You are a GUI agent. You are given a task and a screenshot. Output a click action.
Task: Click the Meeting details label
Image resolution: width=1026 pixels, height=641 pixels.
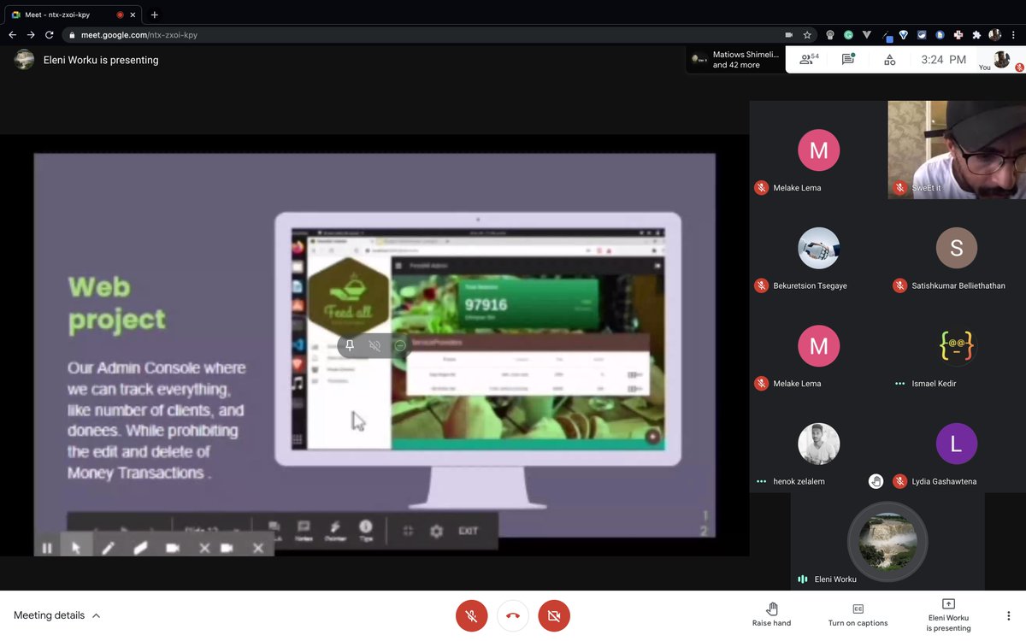coord(49,615)
